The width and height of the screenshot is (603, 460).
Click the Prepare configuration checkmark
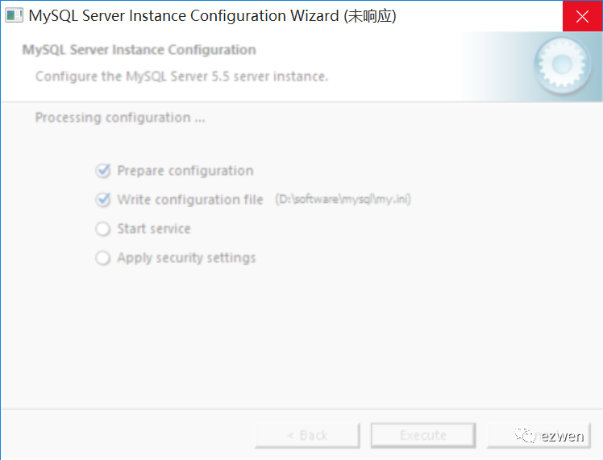pyautogui.click(x=103, y=171)
